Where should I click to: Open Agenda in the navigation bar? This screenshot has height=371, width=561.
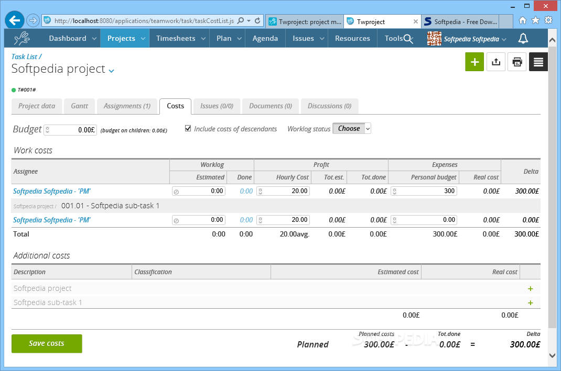(x=265, y=38)
